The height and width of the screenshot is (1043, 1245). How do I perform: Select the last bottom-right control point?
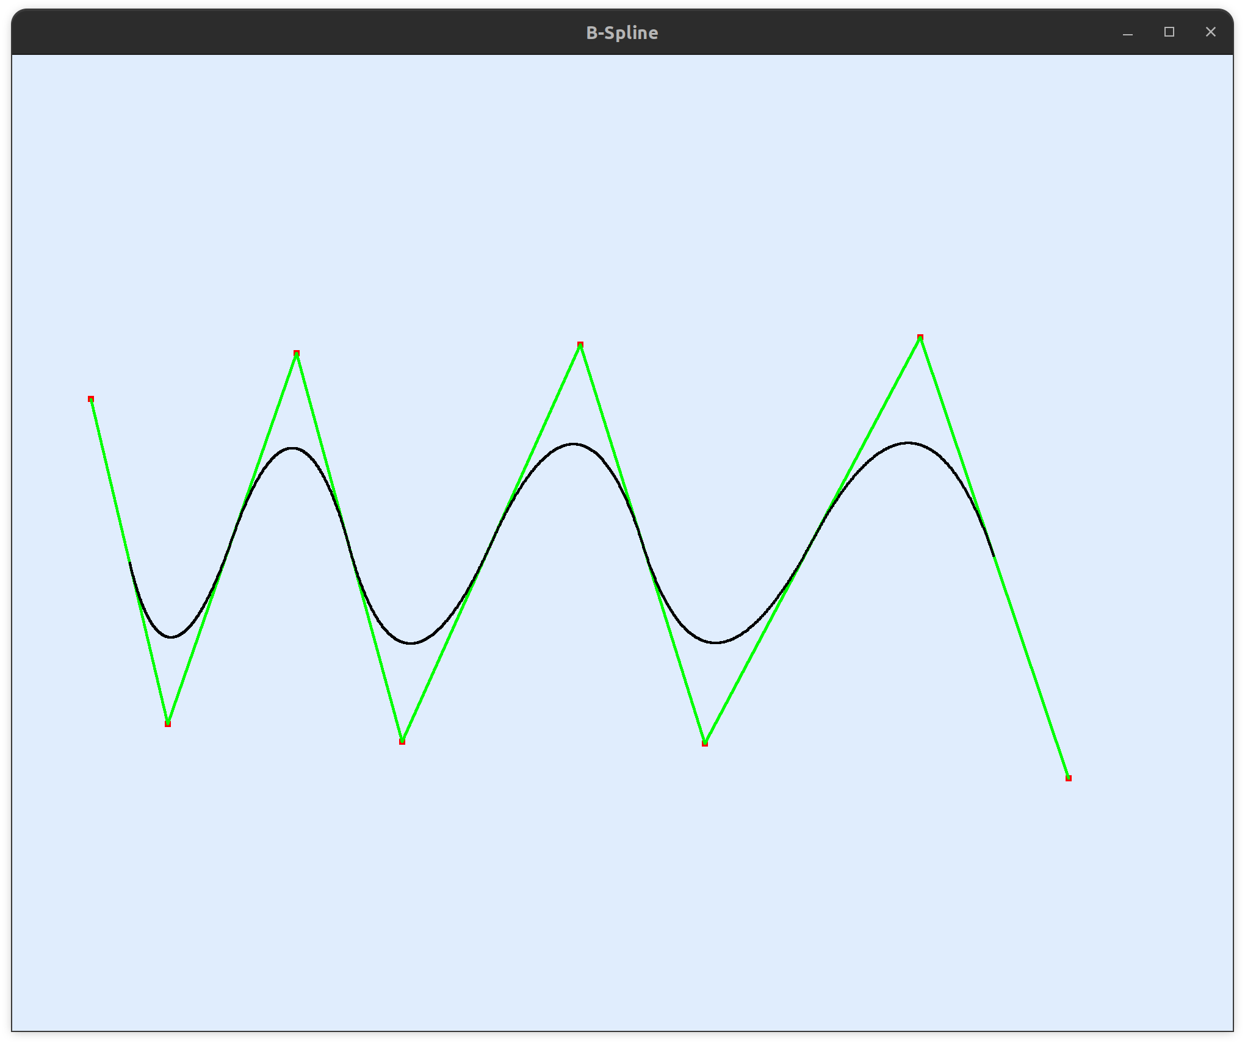click(x=1069, y=778)
